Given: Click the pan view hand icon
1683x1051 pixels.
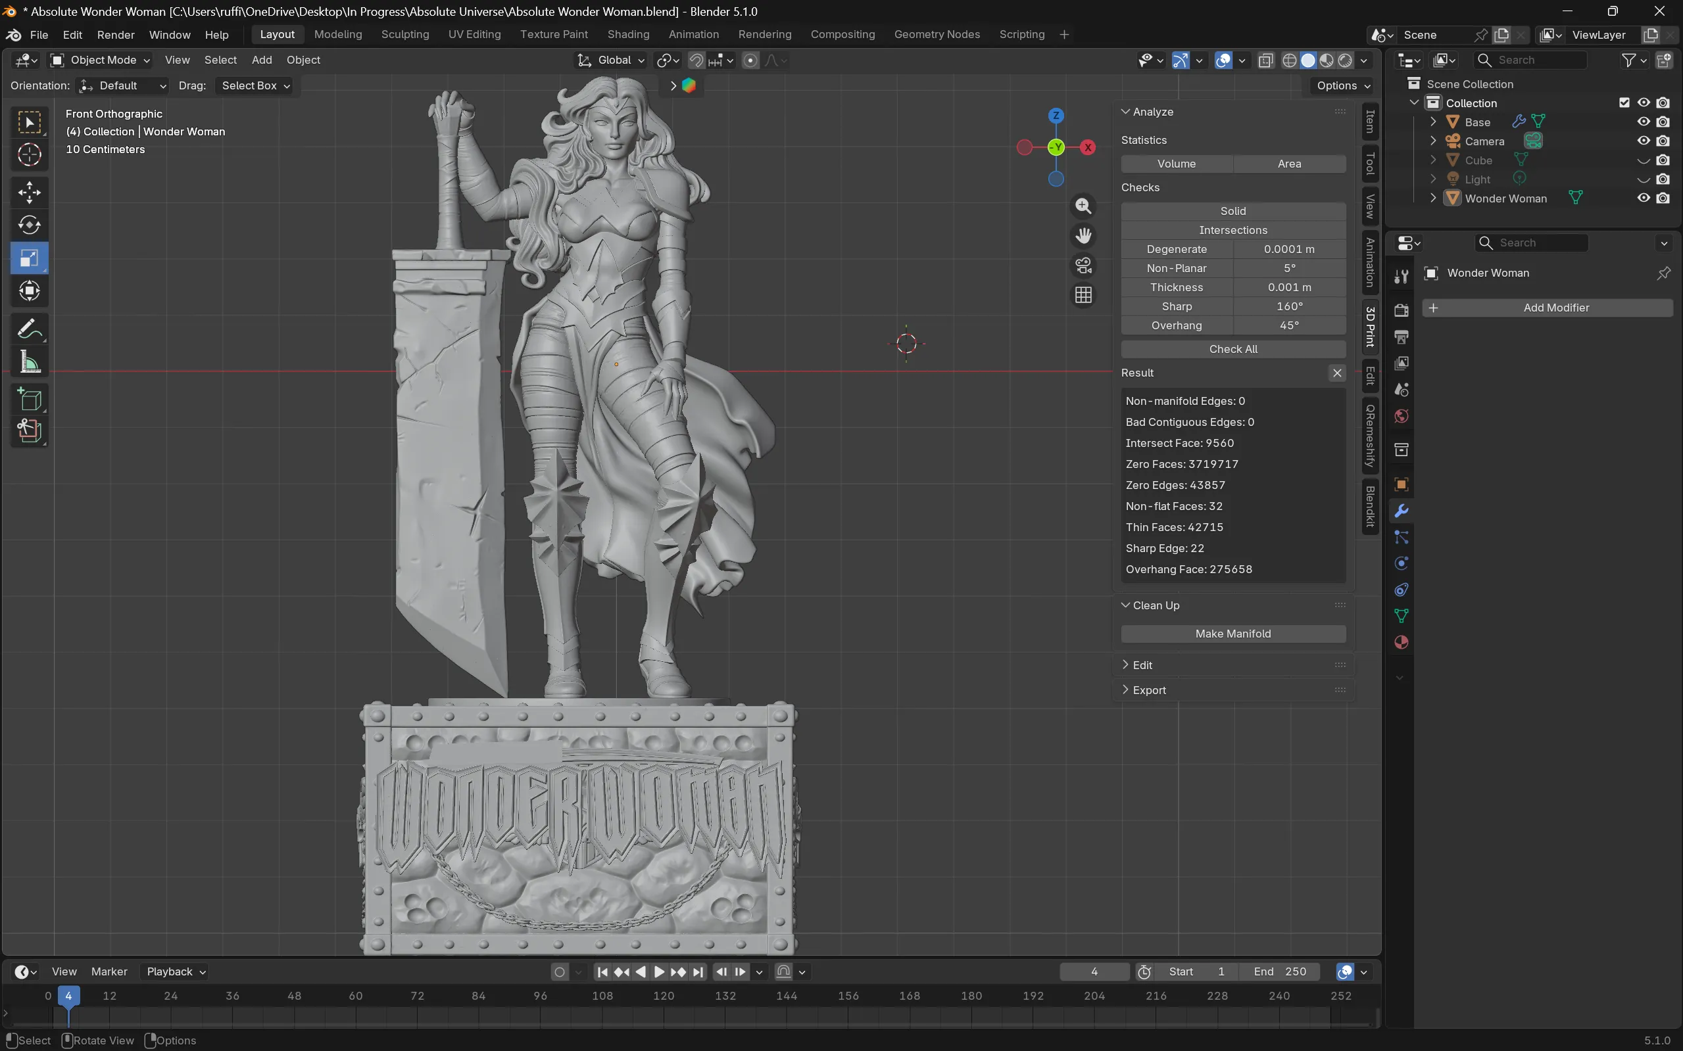Looking at the screenshot, I should 1083,236.
